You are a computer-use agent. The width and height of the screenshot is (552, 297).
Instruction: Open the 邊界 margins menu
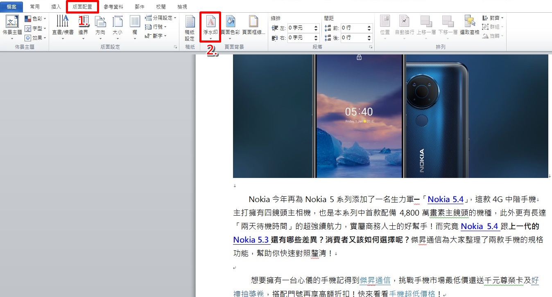(83, 28)
